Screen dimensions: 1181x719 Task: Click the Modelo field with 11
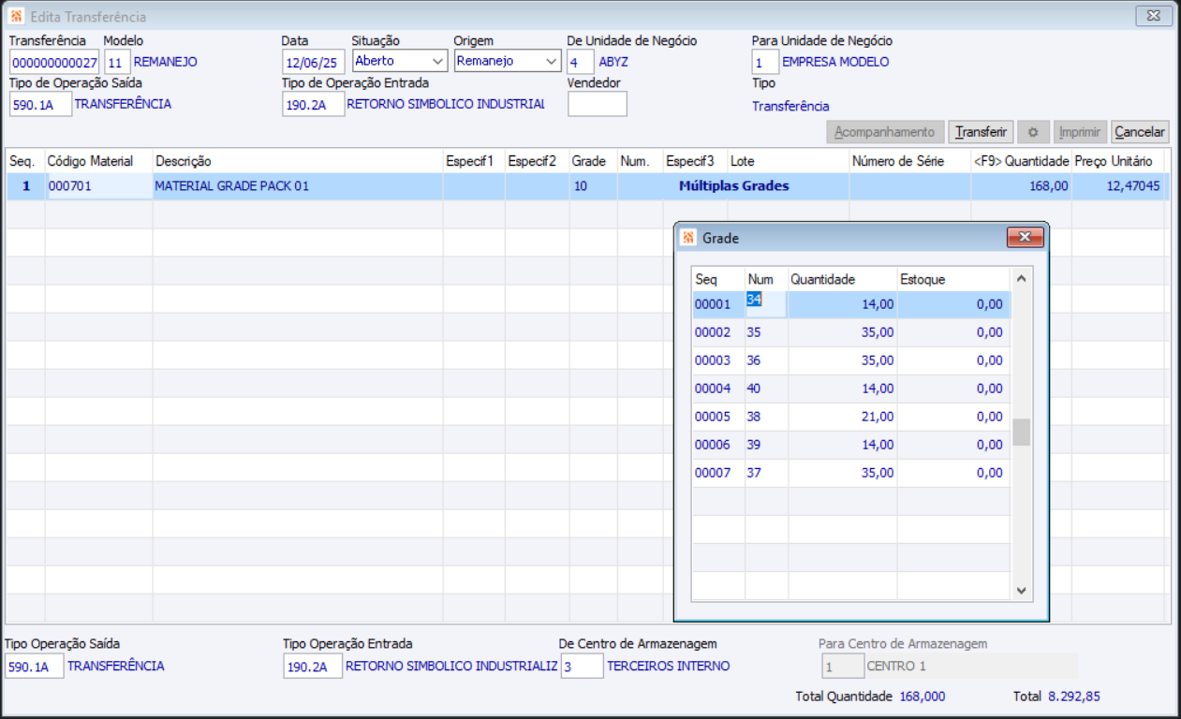[117, 63]
